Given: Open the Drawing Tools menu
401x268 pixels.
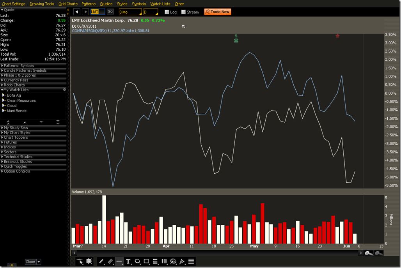Looking at the screenshot, I should [x=42, y=4].
